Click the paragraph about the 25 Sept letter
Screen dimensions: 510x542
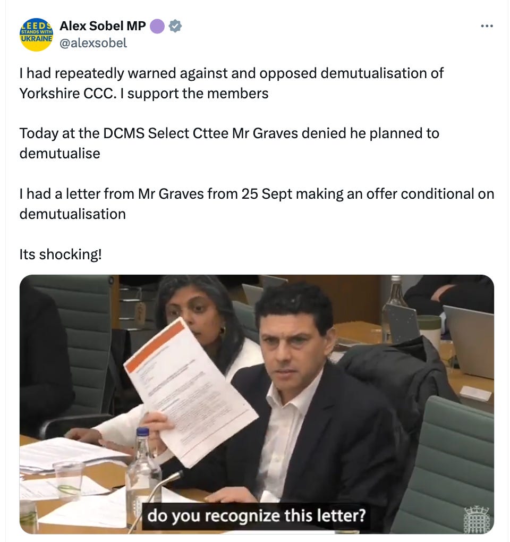(257, 204)
